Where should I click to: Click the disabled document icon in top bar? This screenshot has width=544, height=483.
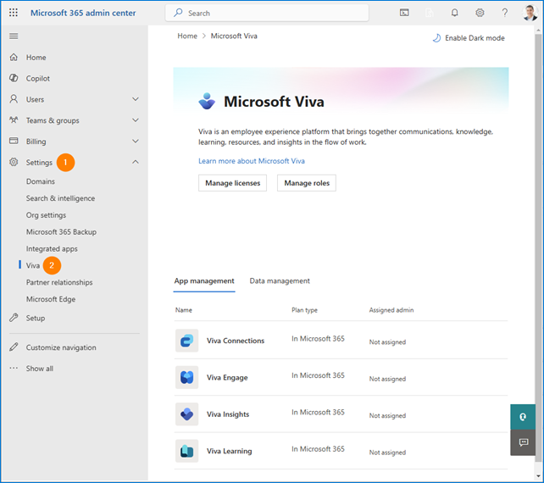coord(430,13)
